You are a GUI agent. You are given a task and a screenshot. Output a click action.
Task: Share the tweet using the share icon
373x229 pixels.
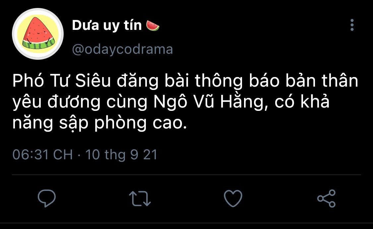[326, 198]
